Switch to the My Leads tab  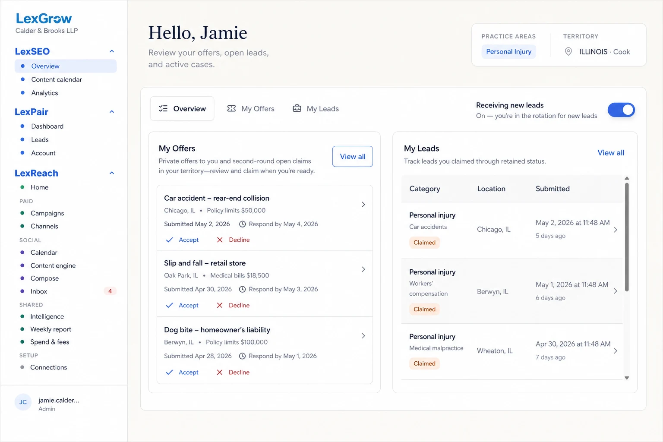tap(316, 109)
